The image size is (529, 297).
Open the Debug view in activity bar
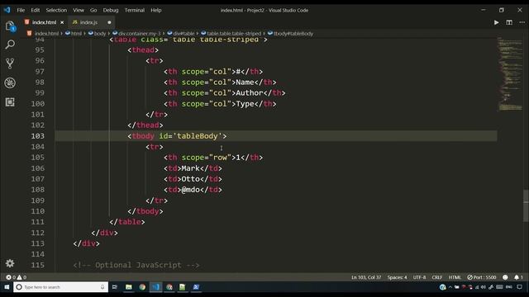[10, 82]
